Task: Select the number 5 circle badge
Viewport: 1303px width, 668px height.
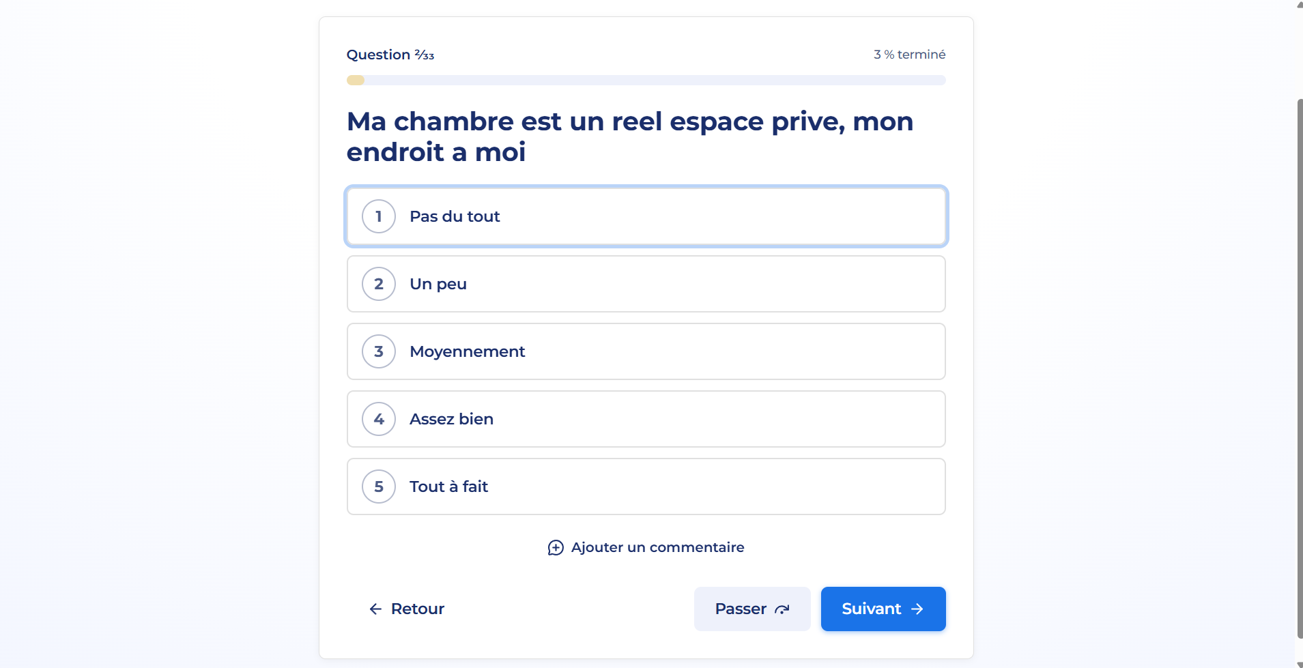Action: (x=379, y=487)
